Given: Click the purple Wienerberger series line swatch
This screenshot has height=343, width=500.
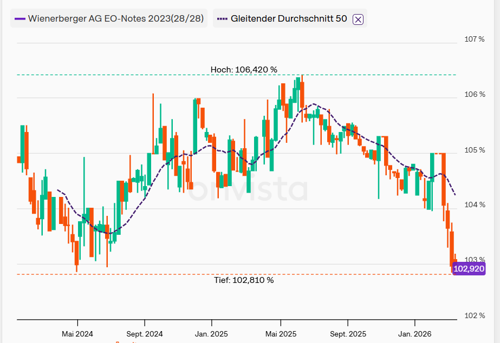Looking at the screenshot, I should [20, 19].
